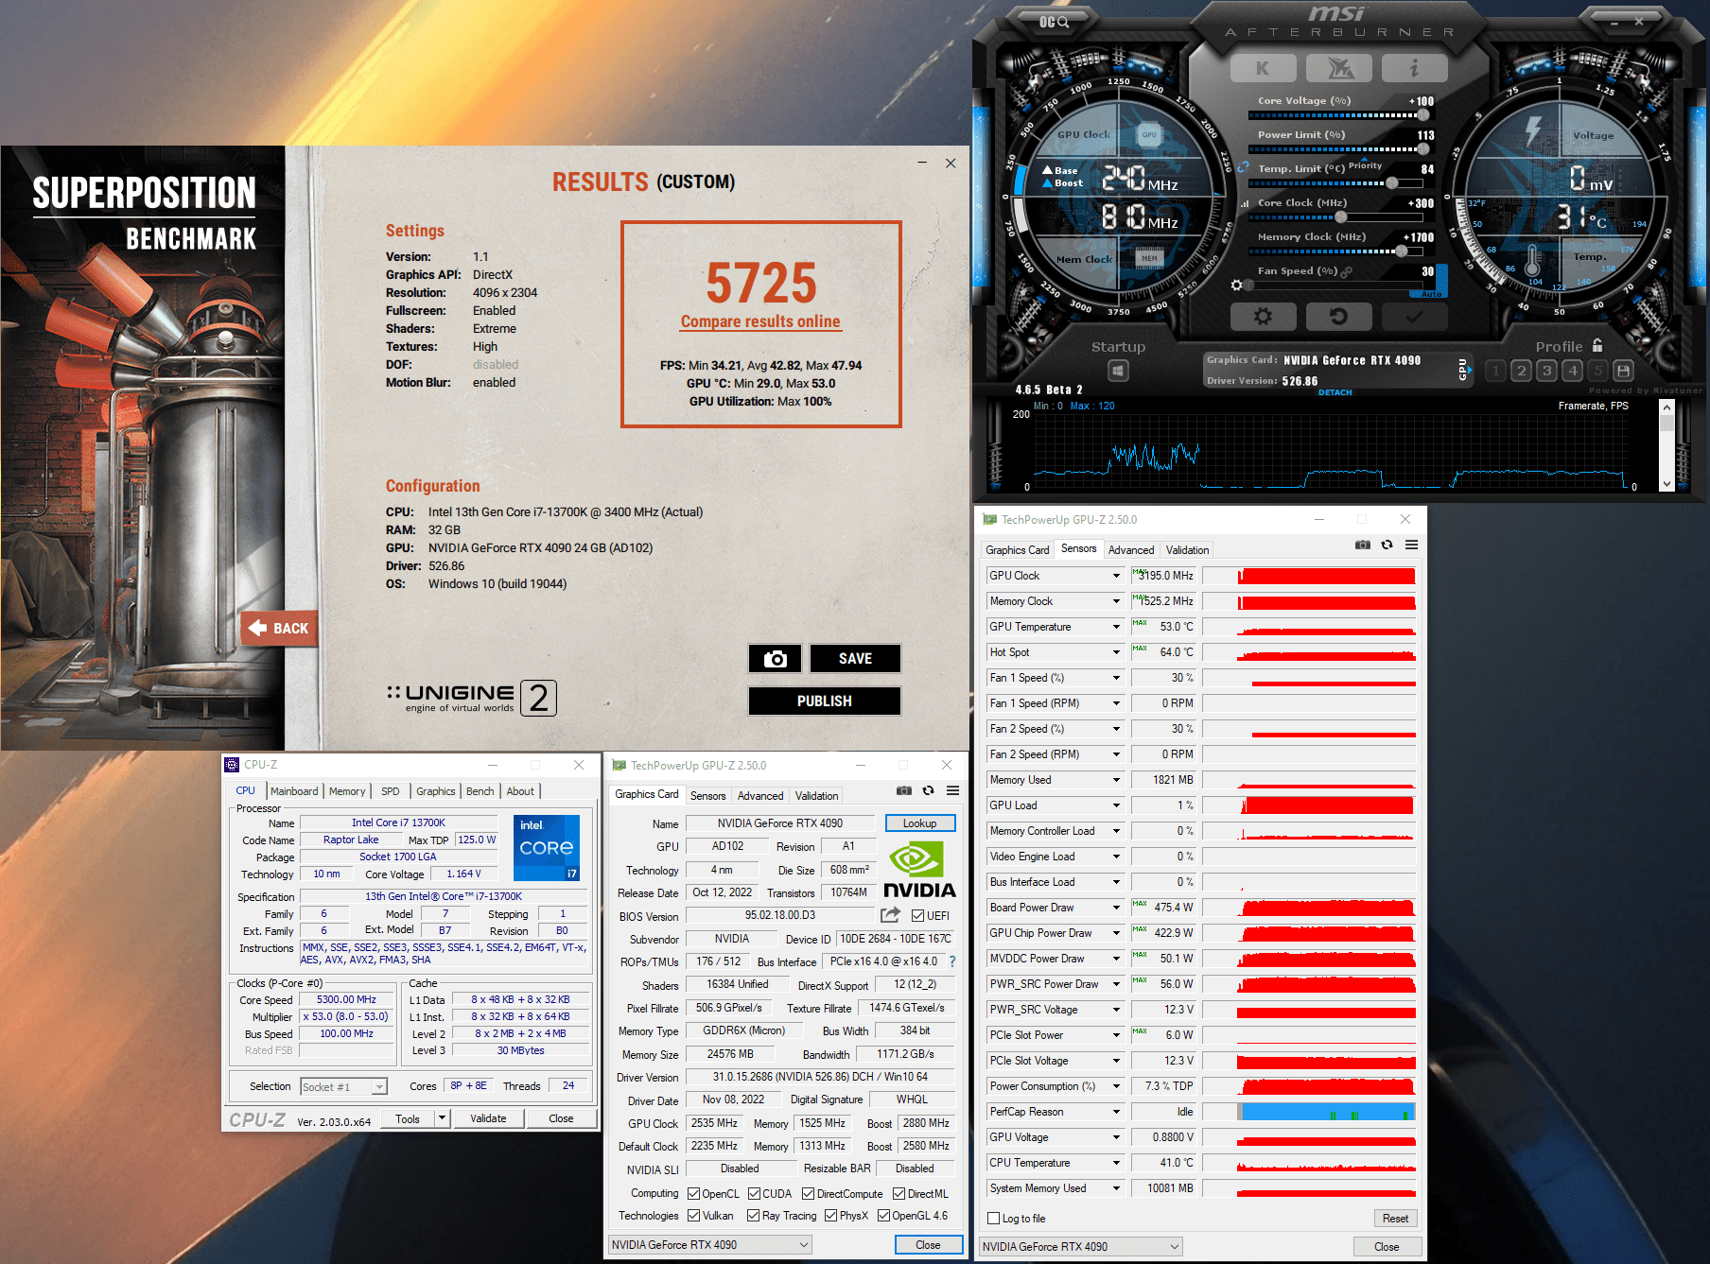Toggle the PhysX checkbox
This screenshot has width=1710, height=1264.
click(x=831, y=1216)
